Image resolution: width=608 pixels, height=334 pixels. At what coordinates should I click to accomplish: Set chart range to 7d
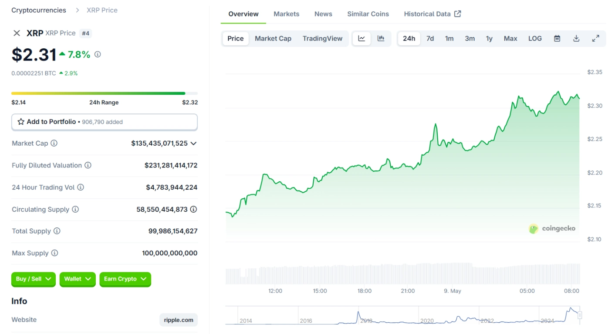click(x=430, y=38)
